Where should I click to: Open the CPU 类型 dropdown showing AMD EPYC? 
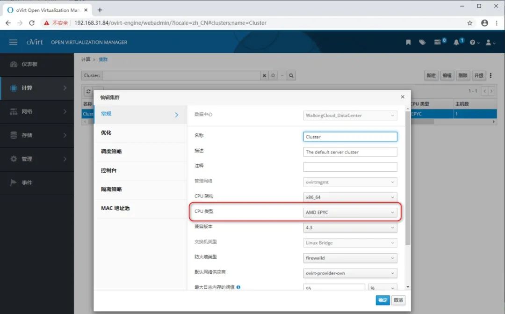pyautogui.click(x=350, y=212)
